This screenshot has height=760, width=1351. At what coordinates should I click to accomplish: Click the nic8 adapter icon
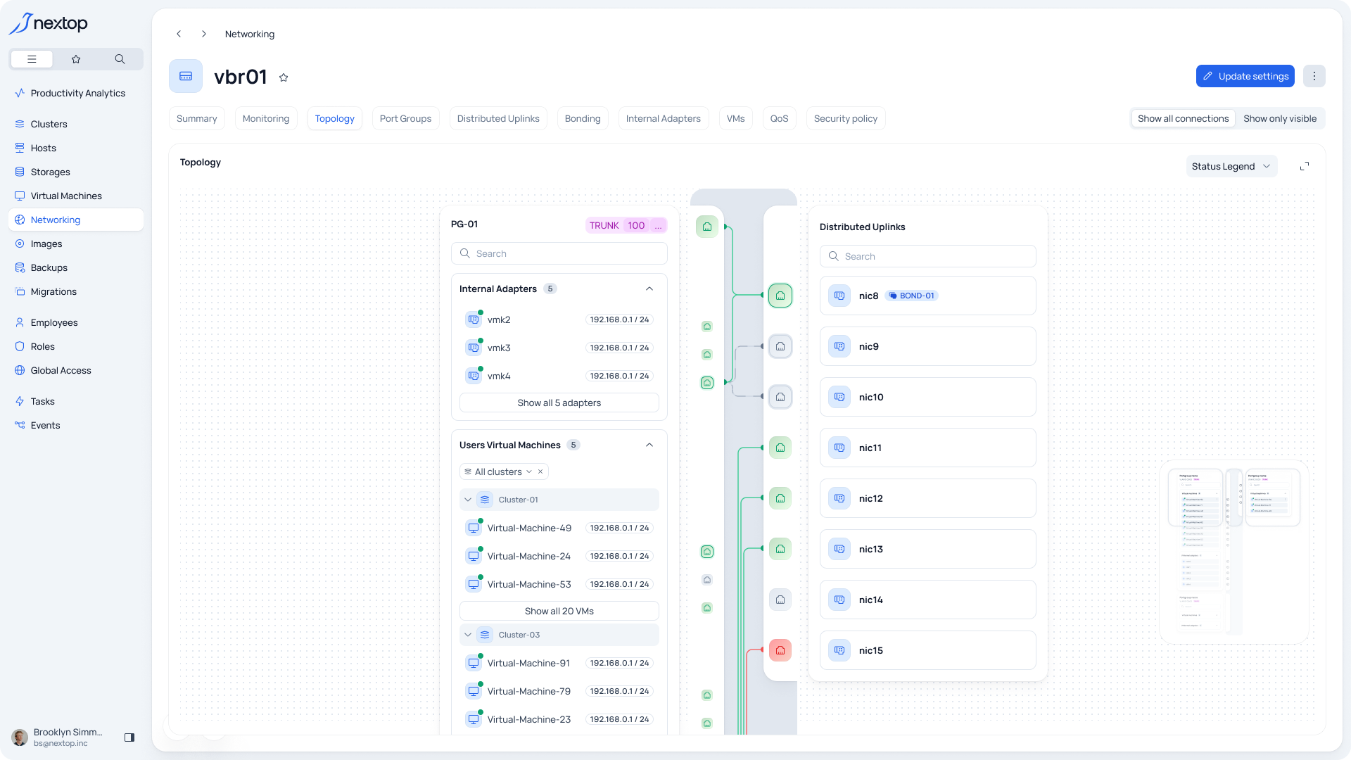839,296
